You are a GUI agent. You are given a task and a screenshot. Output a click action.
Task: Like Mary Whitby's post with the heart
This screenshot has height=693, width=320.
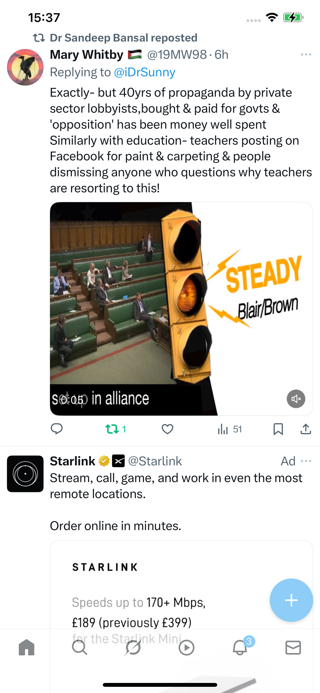coord(167,429)
